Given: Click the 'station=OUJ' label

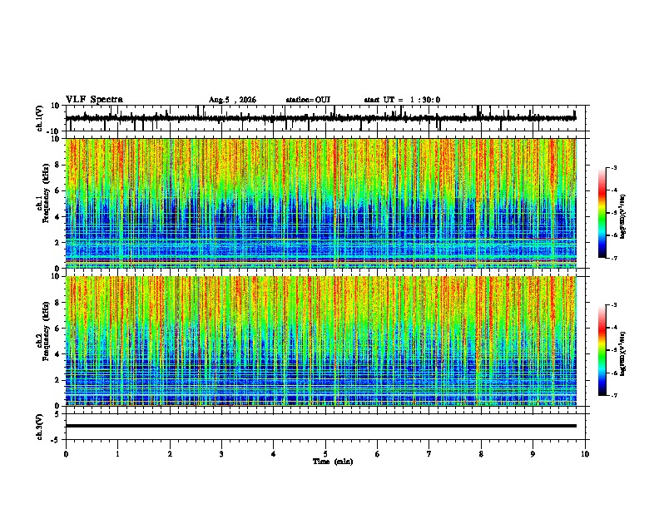Looking at the screenshot, I should [308, 100].
